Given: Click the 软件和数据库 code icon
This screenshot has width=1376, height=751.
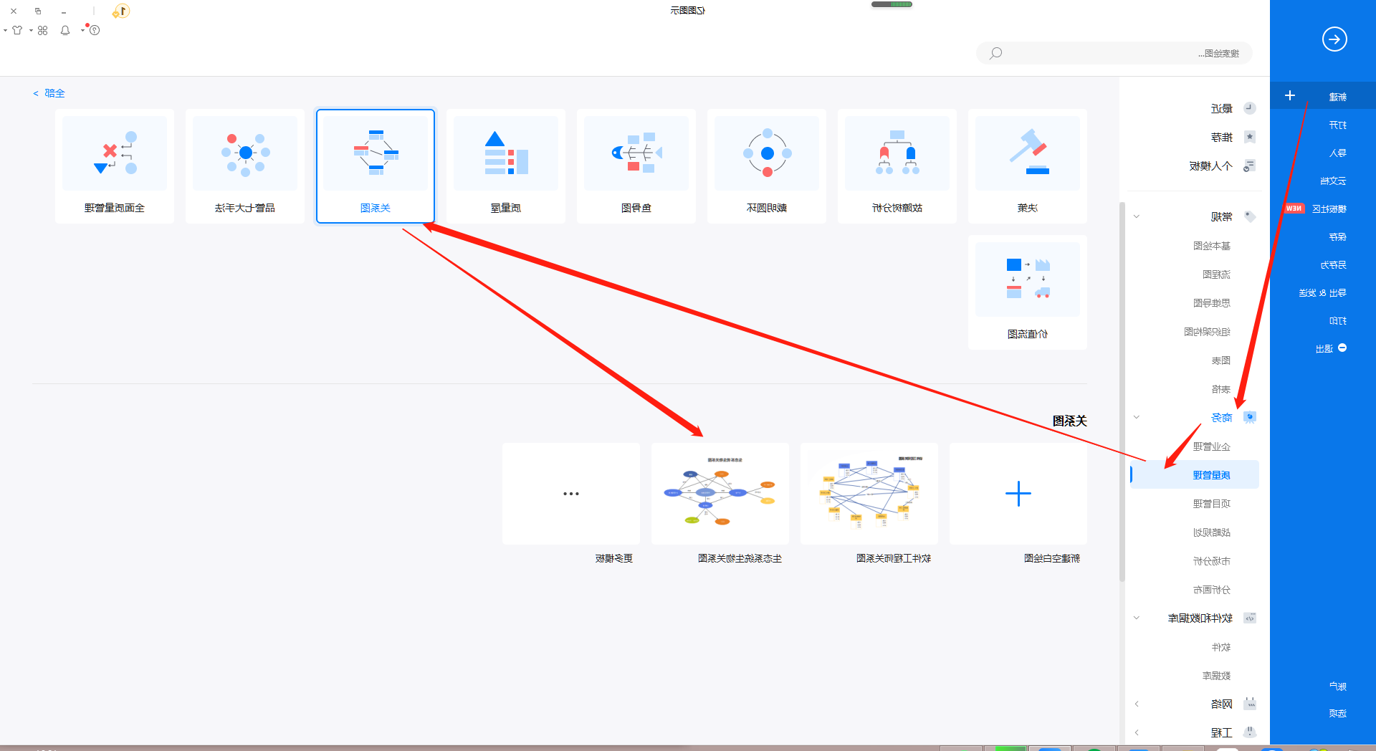Looking at the screenshot, I should (1249, 618).
